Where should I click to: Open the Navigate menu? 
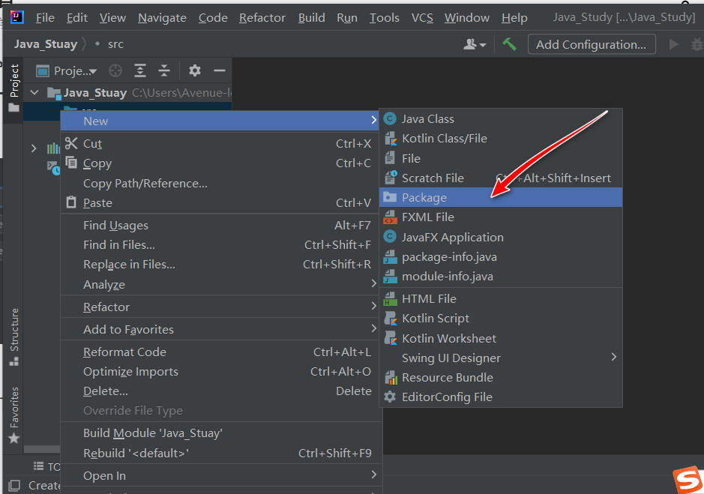162,17
